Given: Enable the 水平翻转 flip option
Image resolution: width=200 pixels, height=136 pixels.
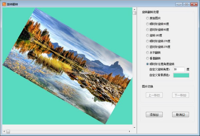Looking at the screenshot, I should [x=148, y=52].
